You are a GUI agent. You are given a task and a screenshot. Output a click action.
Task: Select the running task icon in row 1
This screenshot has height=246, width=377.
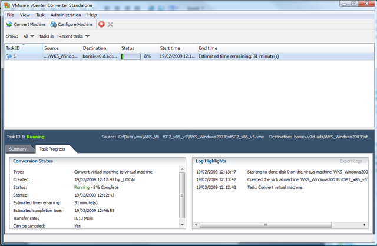coord(9,56)
